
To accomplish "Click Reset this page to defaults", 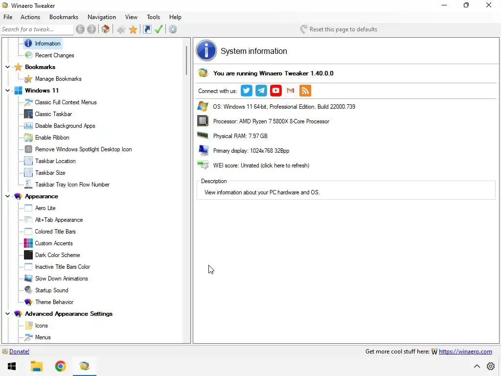I will 339,29.
